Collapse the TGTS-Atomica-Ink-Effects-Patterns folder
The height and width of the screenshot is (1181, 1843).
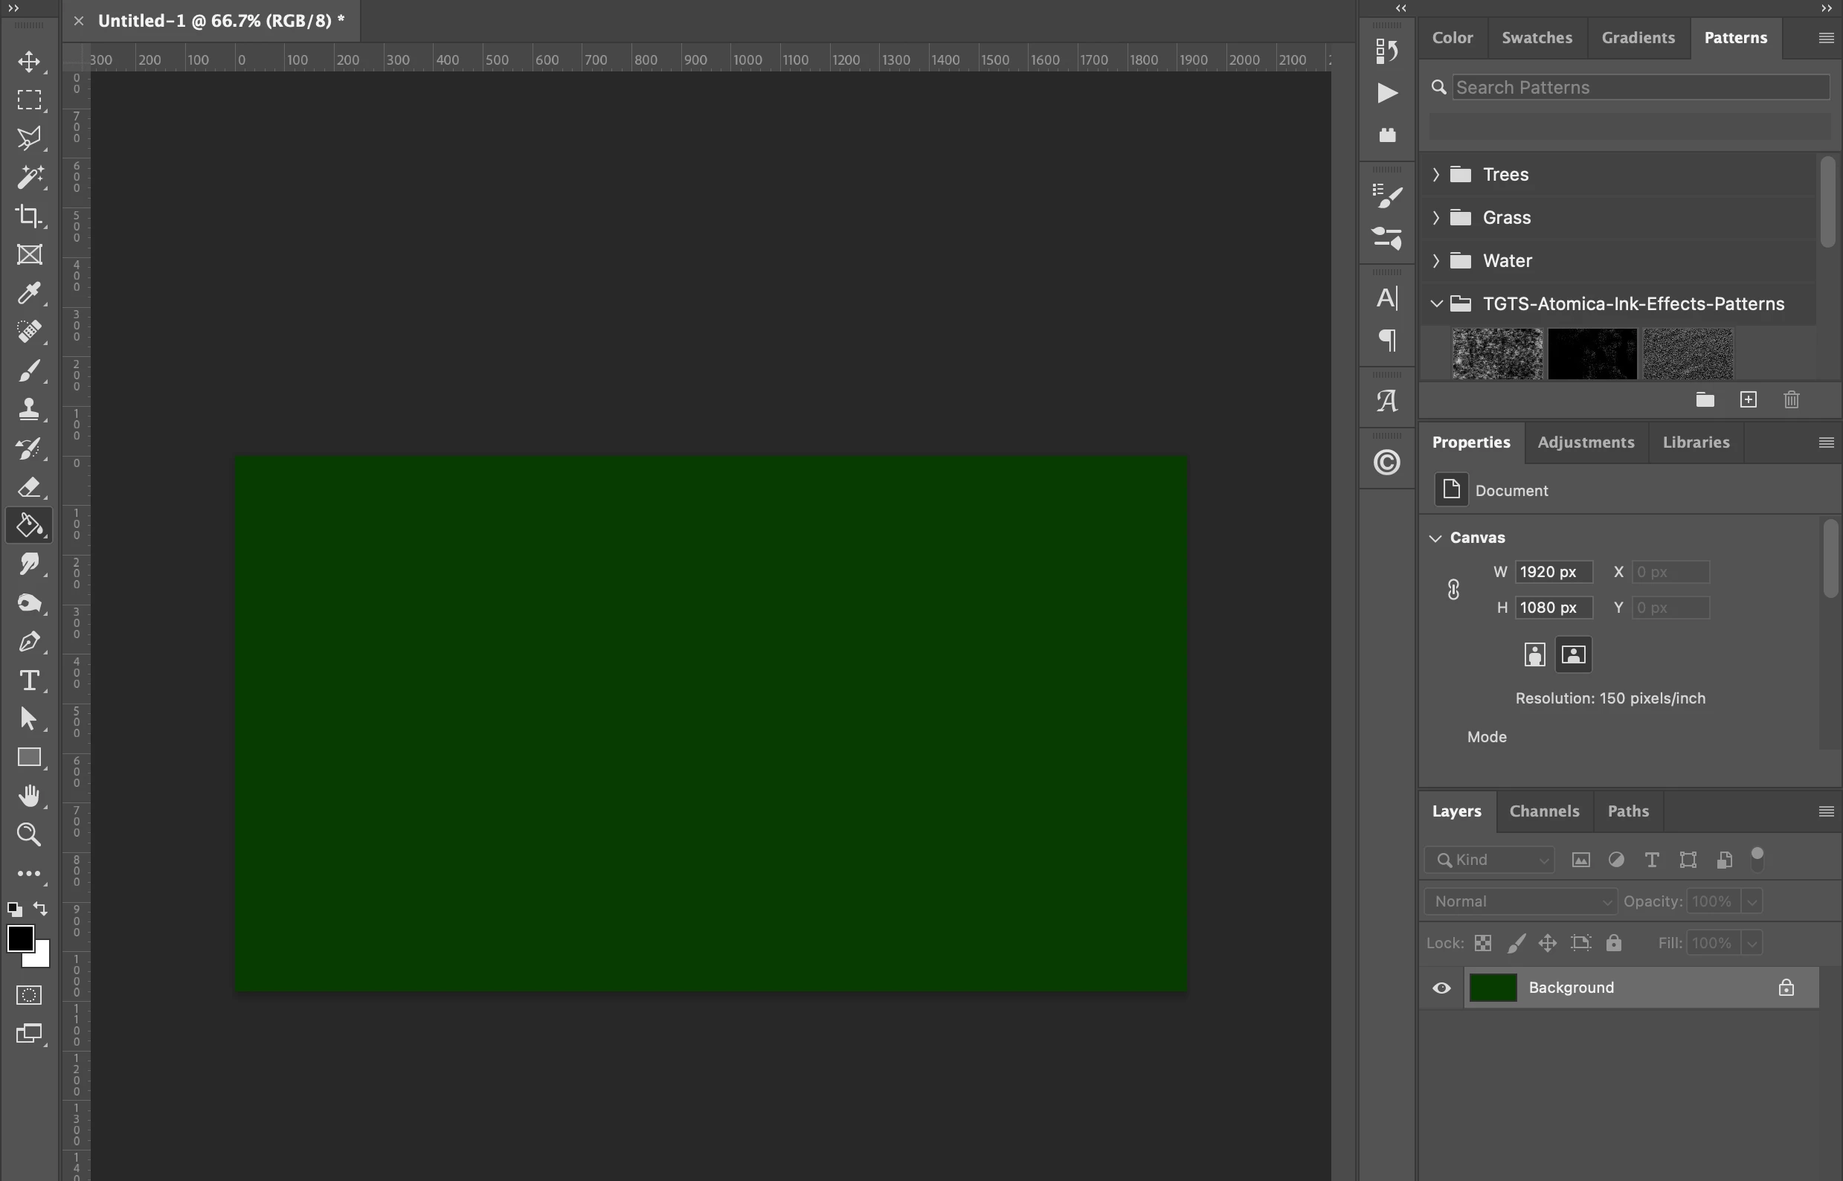click(x=1435, y=303)
